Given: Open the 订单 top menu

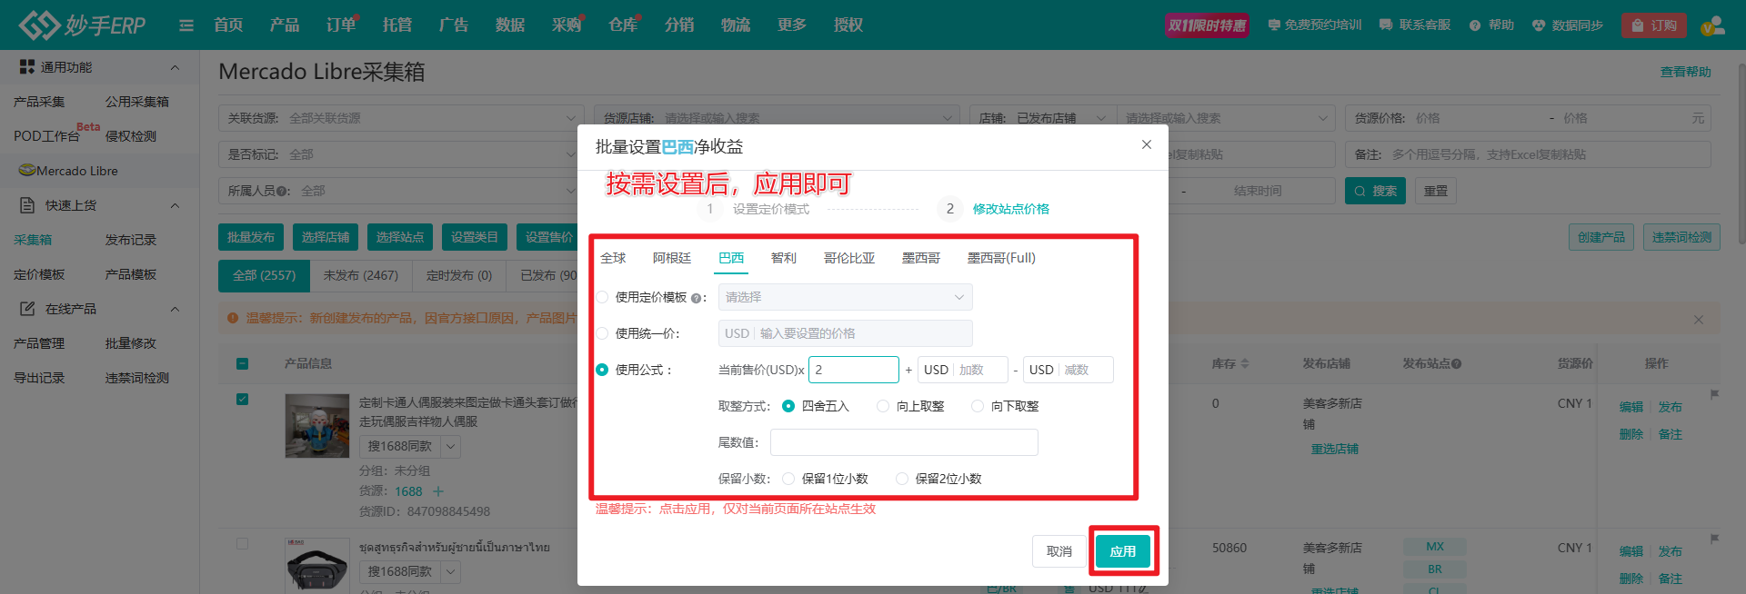Looking at the screenshot, I should (341, 25).
